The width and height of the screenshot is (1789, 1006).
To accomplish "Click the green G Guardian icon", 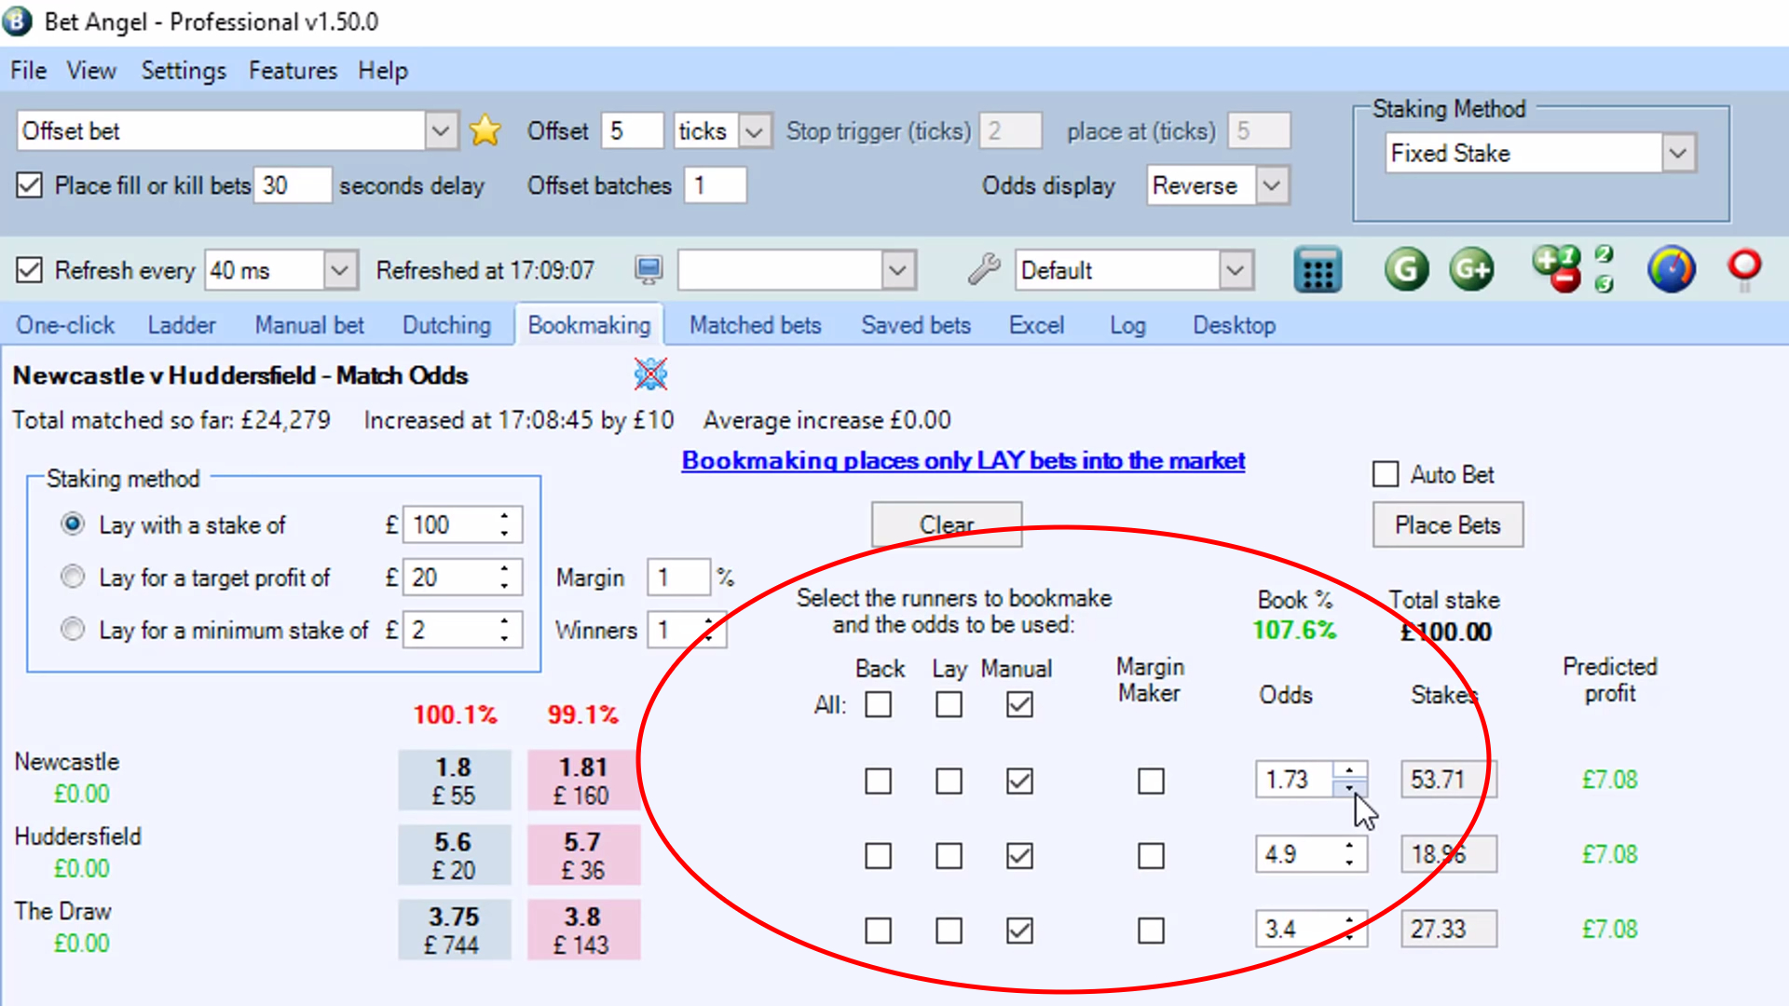I will 1406,269.
